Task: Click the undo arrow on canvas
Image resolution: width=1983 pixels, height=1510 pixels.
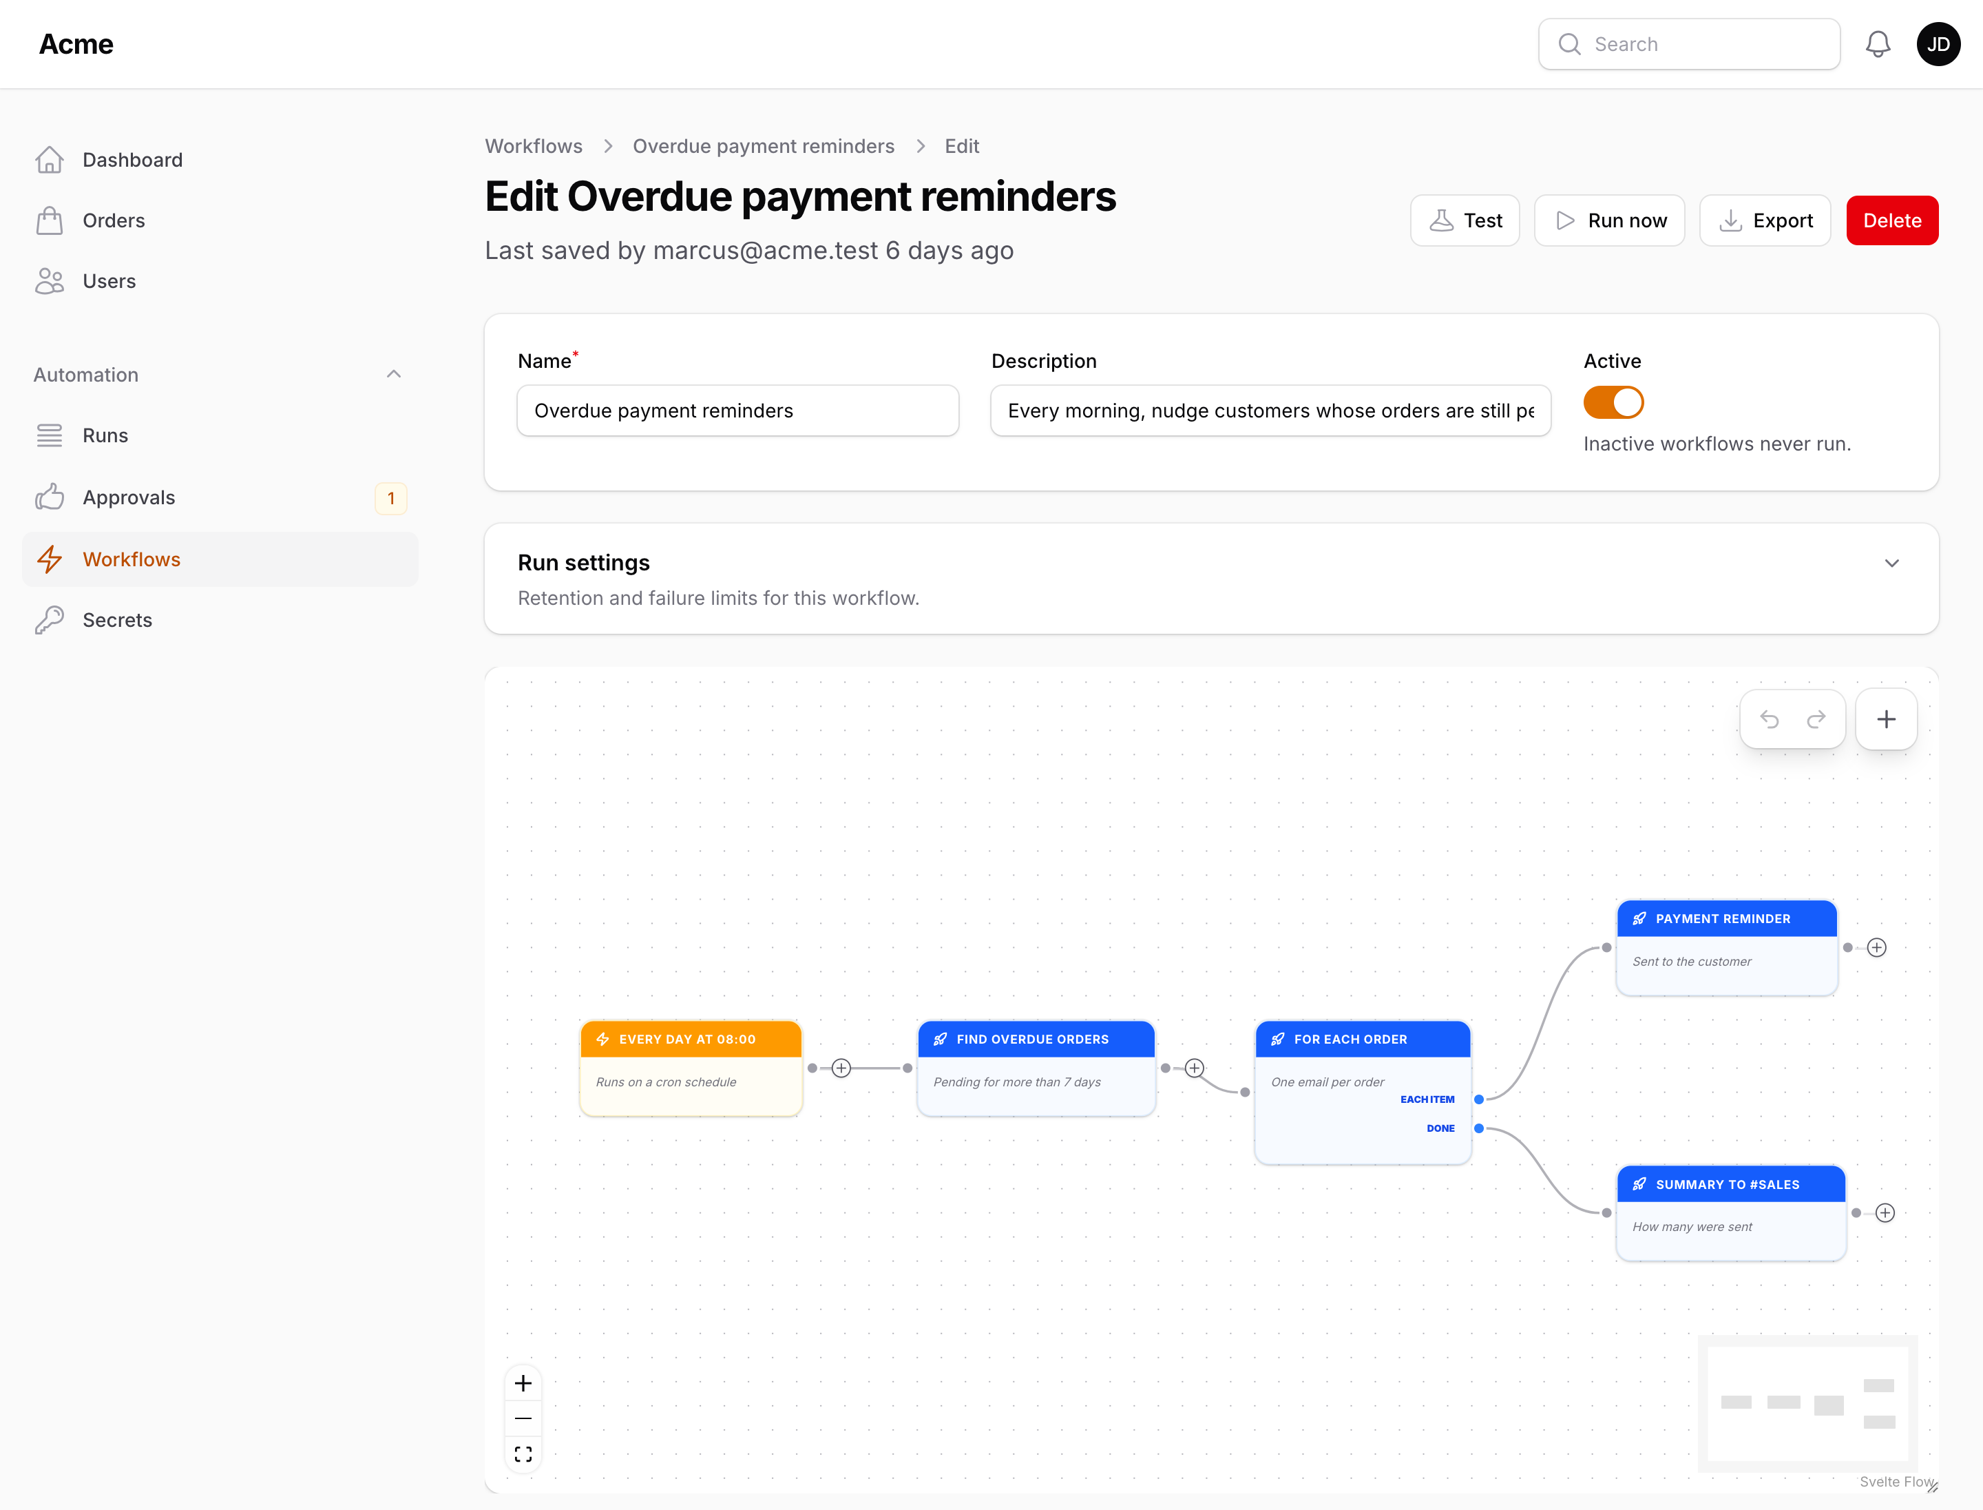Action: [x=1769, y=719]
